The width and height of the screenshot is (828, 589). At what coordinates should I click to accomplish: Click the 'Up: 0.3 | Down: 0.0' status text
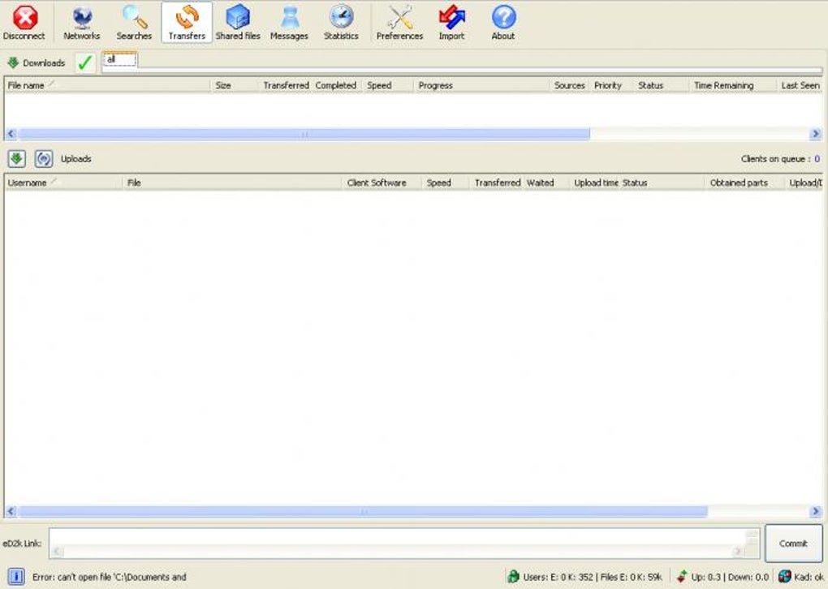[730, 577]
